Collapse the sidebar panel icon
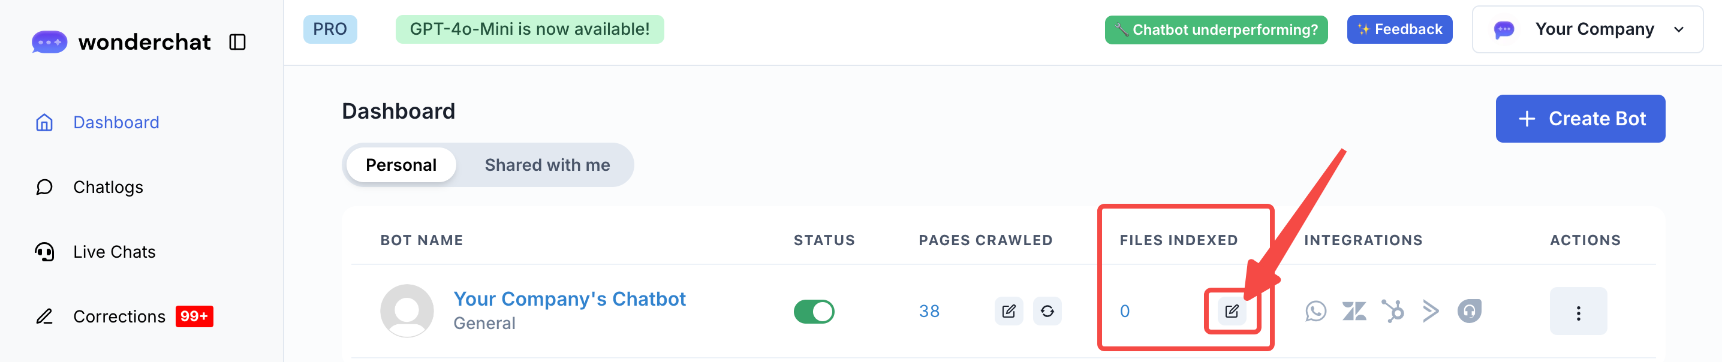 pyautogui.click(x=237, y=42)
